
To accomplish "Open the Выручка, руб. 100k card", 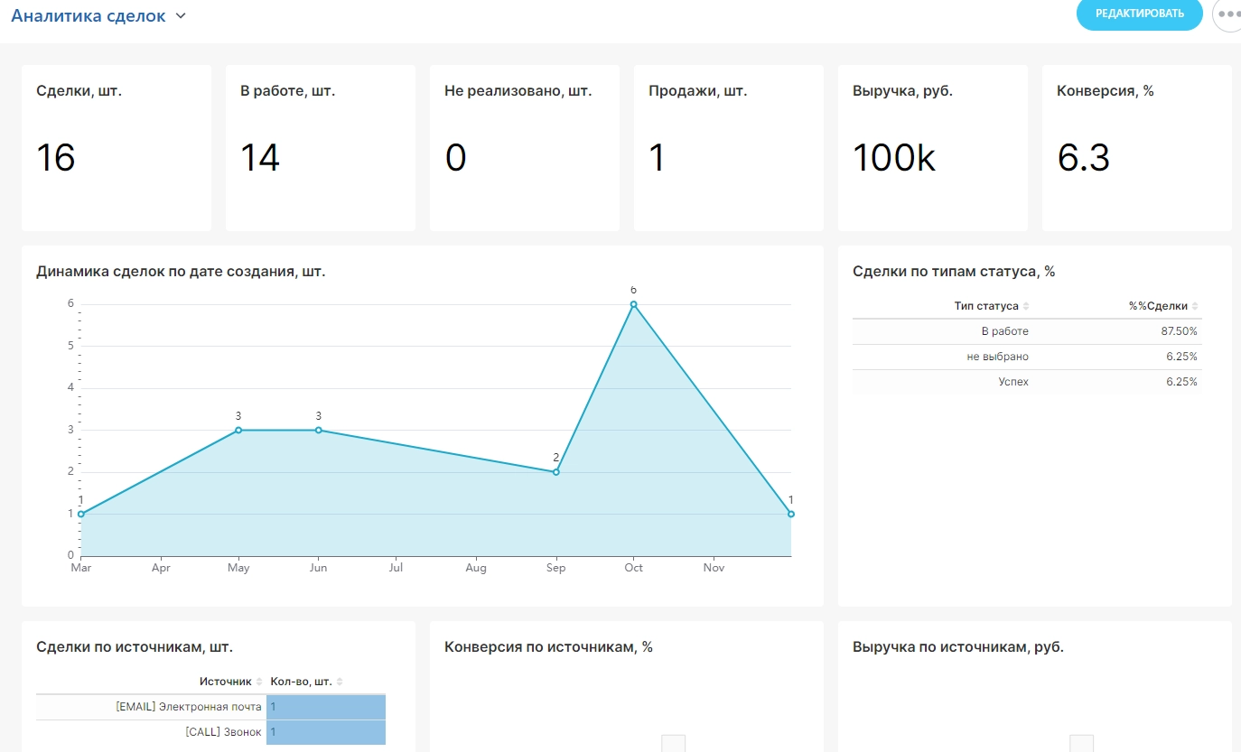I will pos(932,147).
